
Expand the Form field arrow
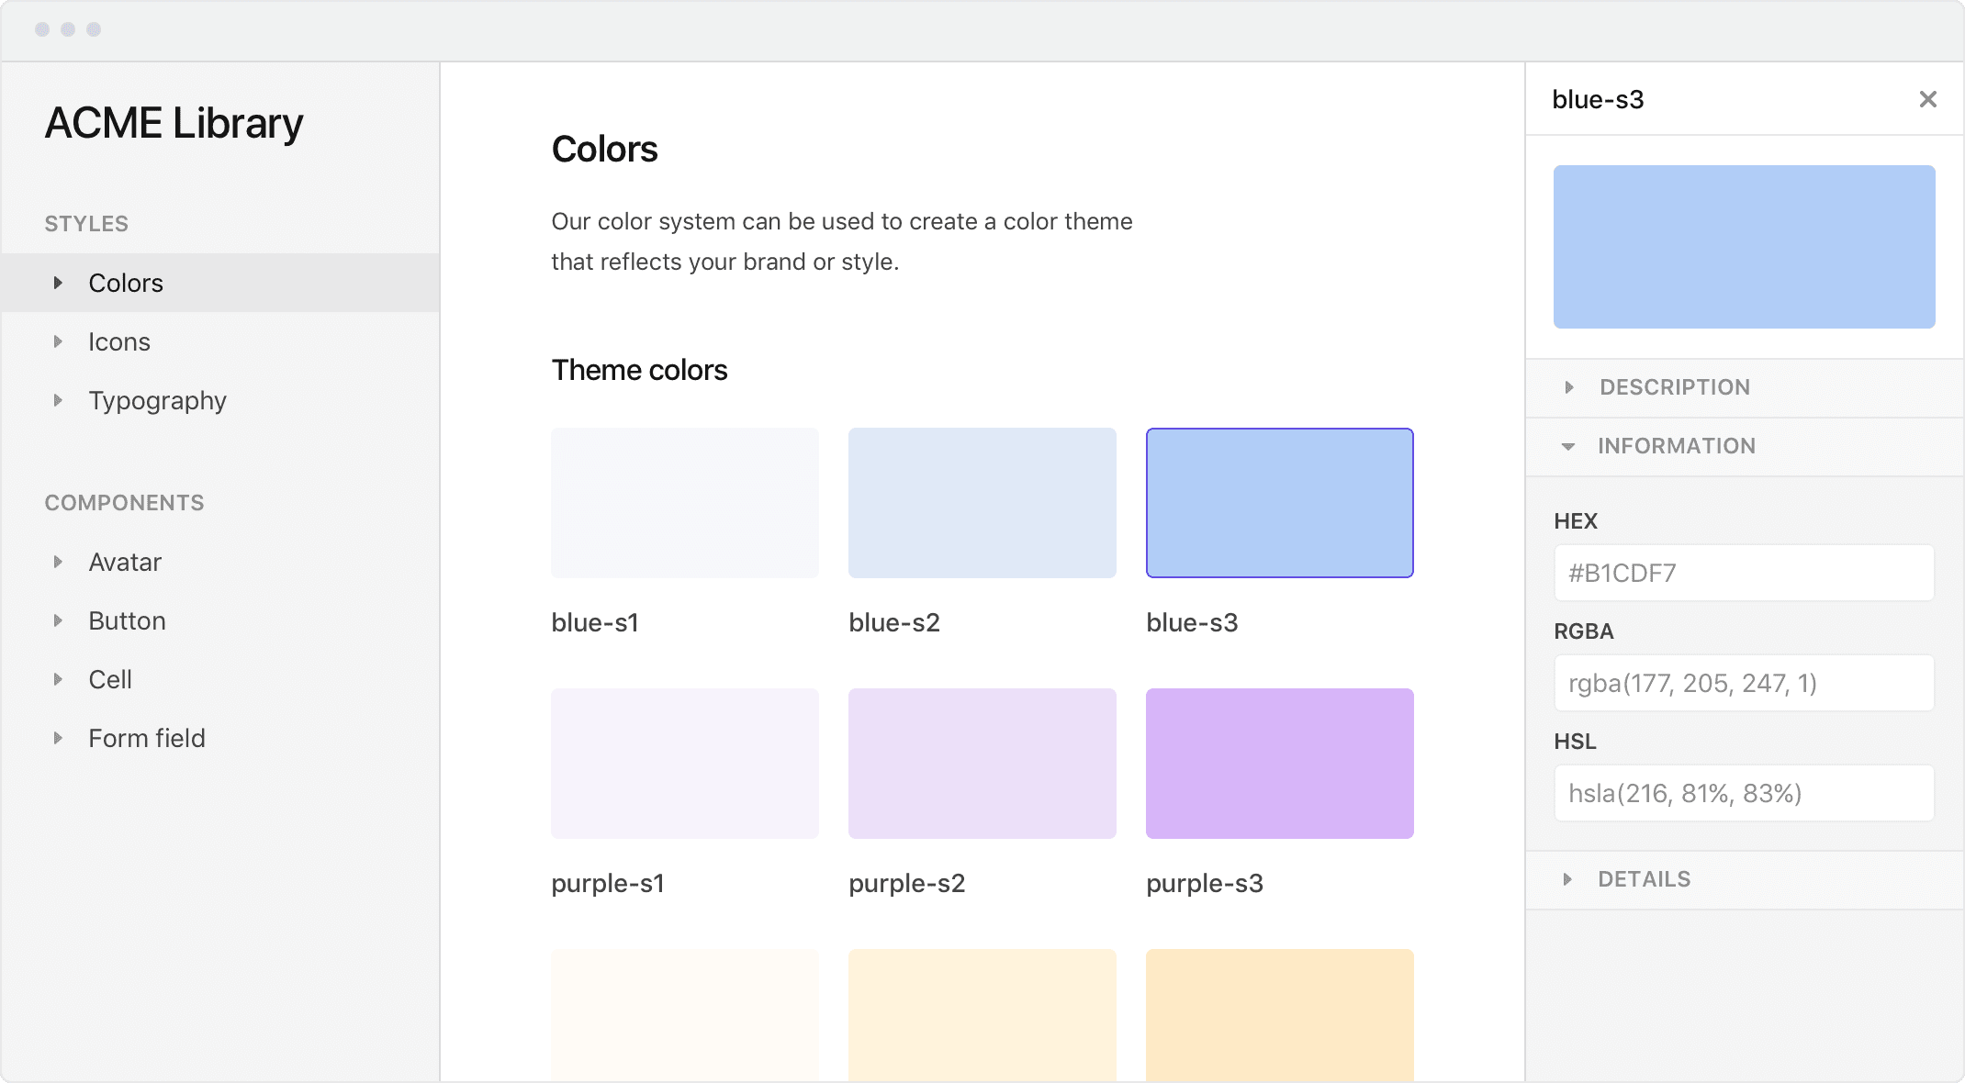(58, 738)
